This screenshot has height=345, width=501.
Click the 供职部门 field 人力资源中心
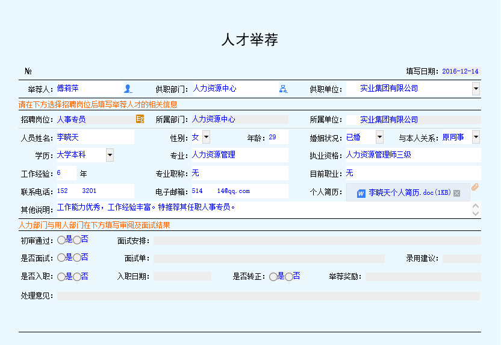click(235, 89)
